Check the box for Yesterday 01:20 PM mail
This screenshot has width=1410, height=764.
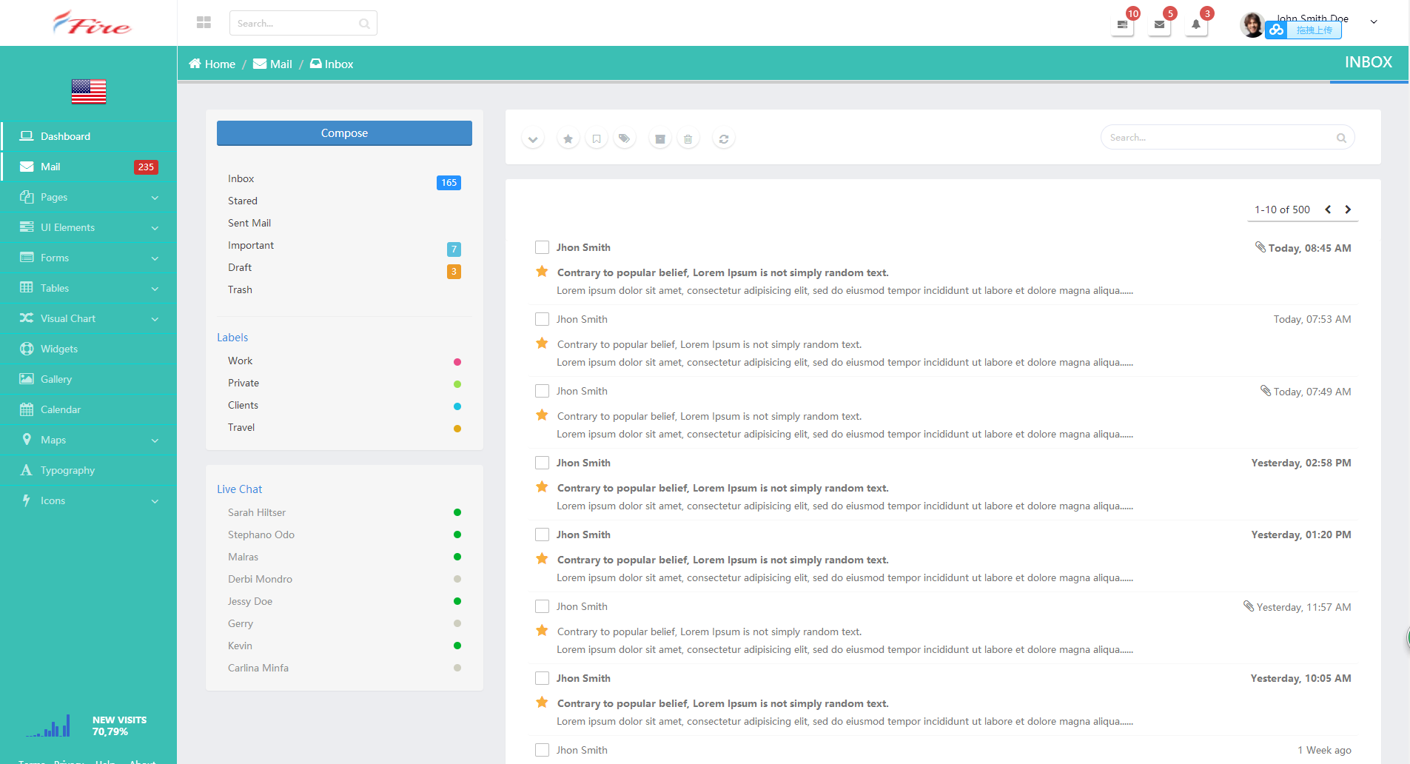point(542,535)
